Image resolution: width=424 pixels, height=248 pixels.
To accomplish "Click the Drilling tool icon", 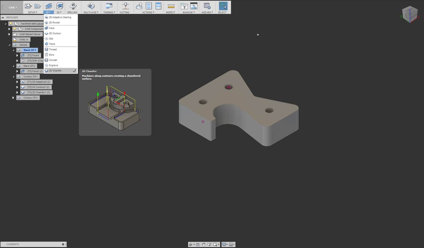I will [x=73, y=6].
